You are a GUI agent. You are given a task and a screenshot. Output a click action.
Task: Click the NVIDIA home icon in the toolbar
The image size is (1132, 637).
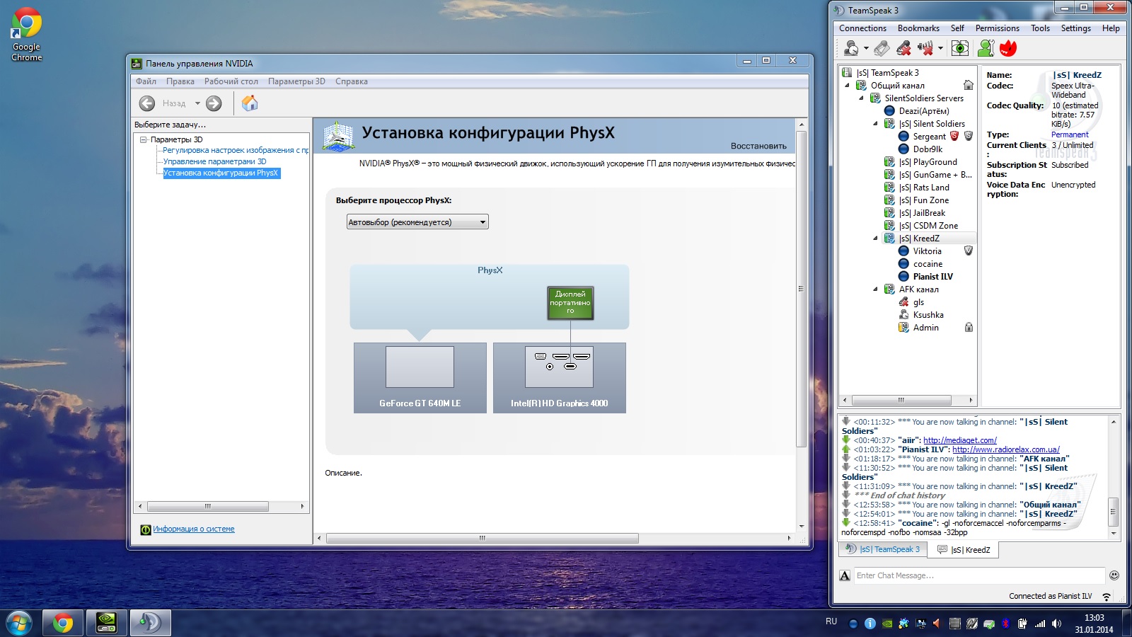pos(249,103)
